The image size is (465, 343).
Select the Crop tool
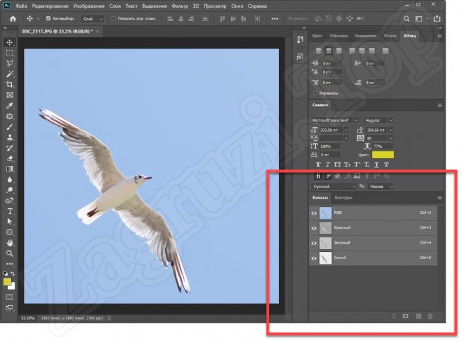[10, 85]
